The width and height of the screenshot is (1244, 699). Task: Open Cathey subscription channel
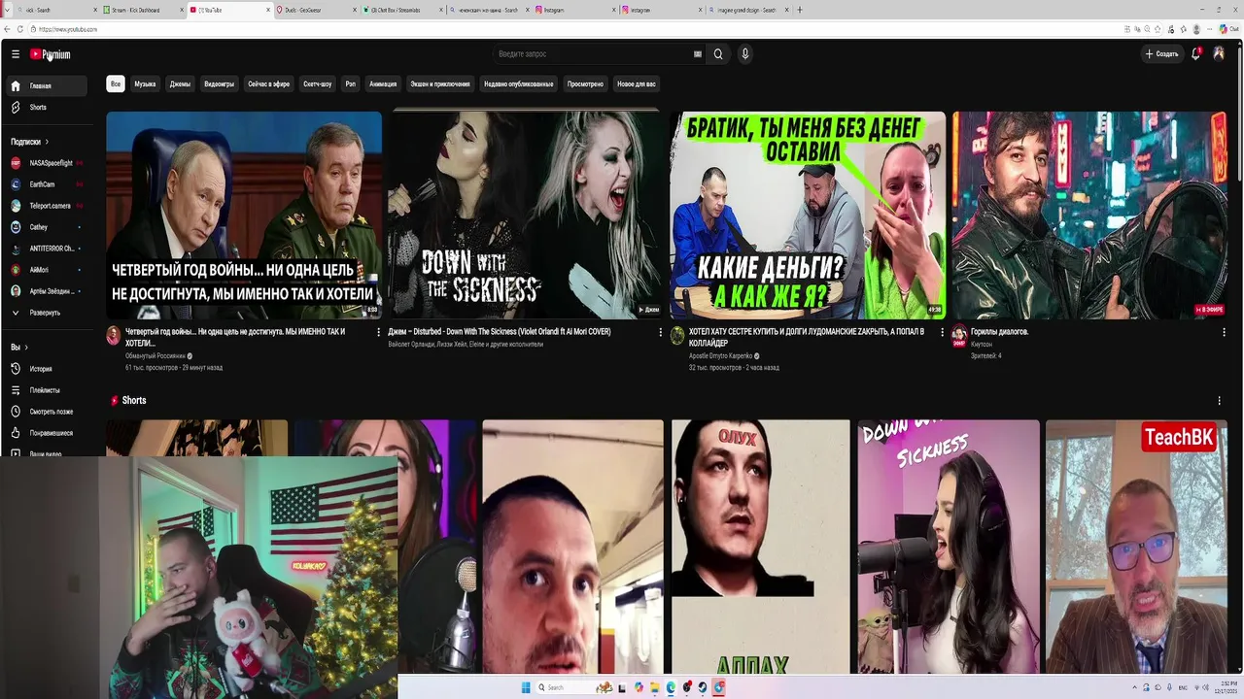pos(46,227)
